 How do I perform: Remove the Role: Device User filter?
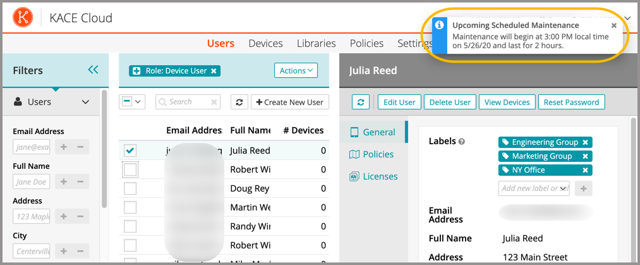click(x=214, y=71)
